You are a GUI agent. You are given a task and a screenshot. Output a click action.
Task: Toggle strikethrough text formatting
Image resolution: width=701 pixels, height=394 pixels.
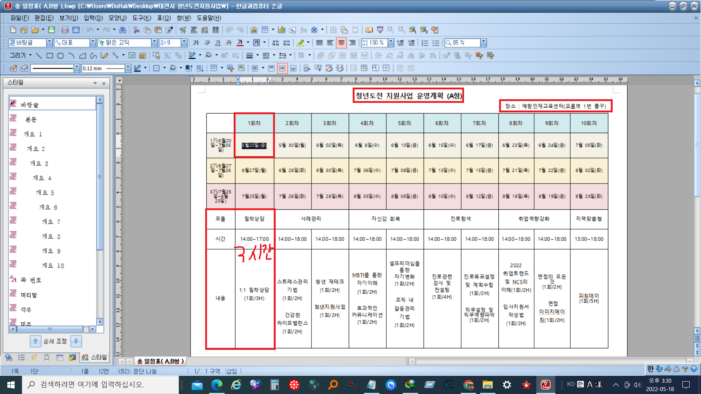[x=229, y=43]
